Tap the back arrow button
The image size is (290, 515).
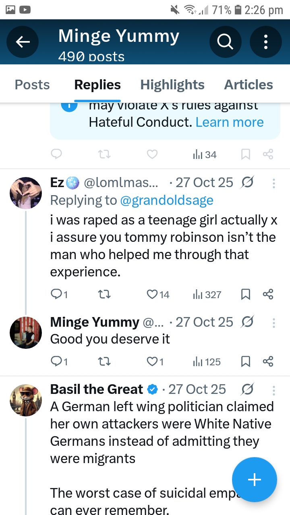[x=23, y=41]
